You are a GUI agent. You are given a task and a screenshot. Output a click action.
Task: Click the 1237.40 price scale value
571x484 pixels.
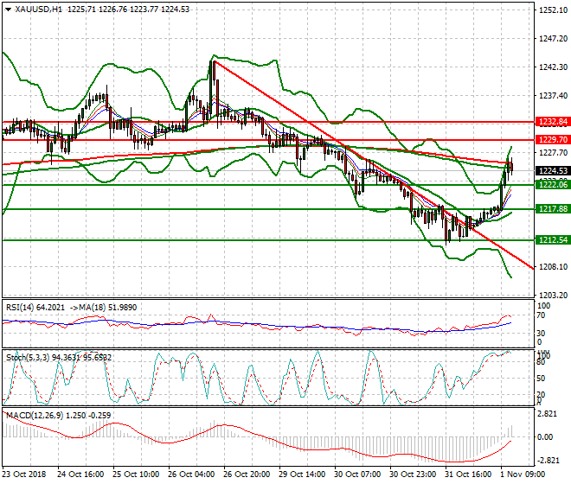(553, 95)
